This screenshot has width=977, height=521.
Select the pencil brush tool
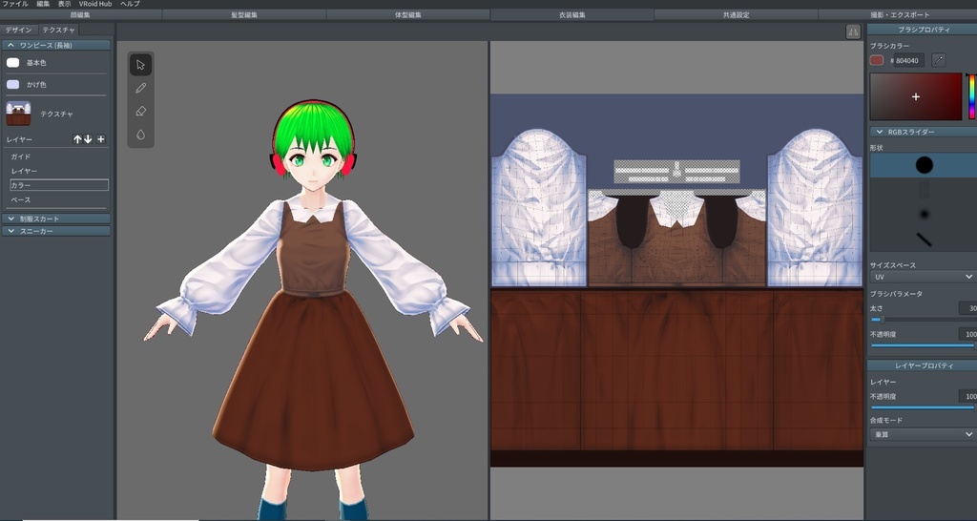(x=141, y=88)
